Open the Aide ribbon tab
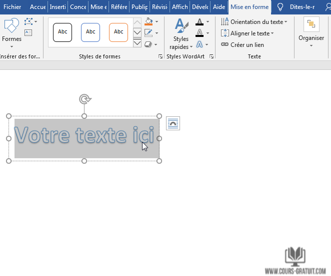The height and width of the screenshot is (276, 331). pos(219,7)
